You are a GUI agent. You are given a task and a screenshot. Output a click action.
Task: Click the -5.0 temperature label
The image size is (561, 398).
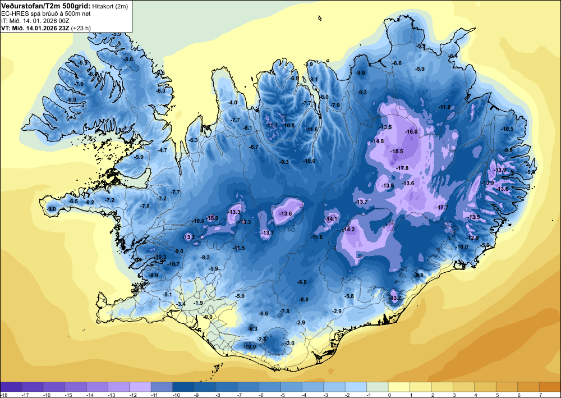[240, 296]
